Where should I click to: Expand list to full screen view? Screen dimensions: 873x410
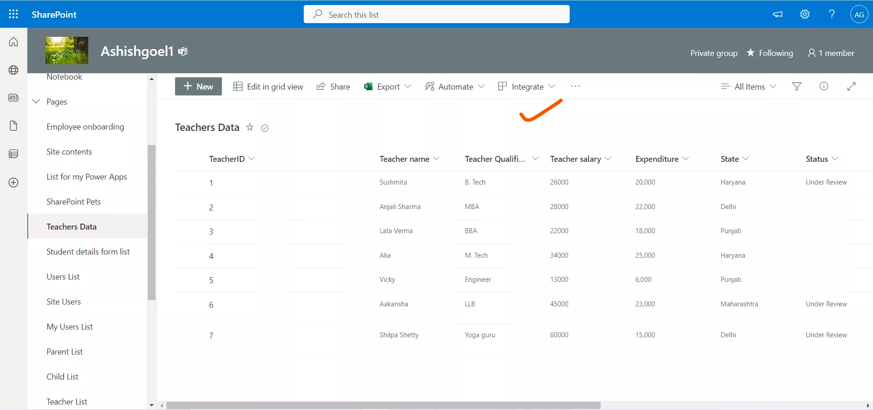pos(851,86)
